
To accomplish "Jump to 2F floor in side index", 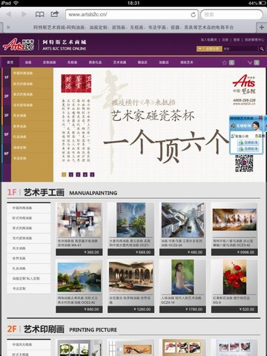I will pyautogui.click(x=6, y=96).
